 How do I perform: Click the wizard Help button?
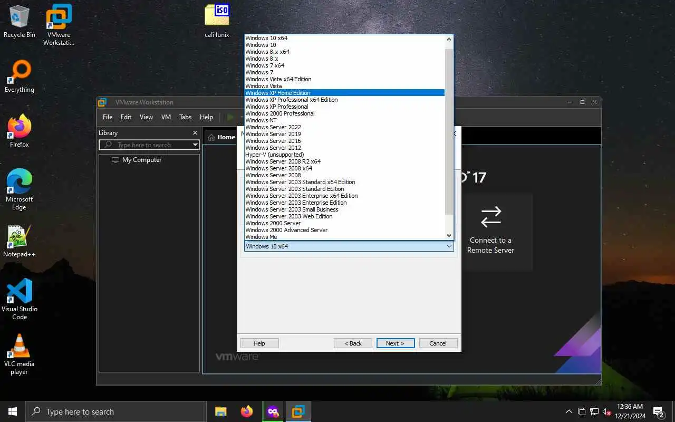[259, 343]
